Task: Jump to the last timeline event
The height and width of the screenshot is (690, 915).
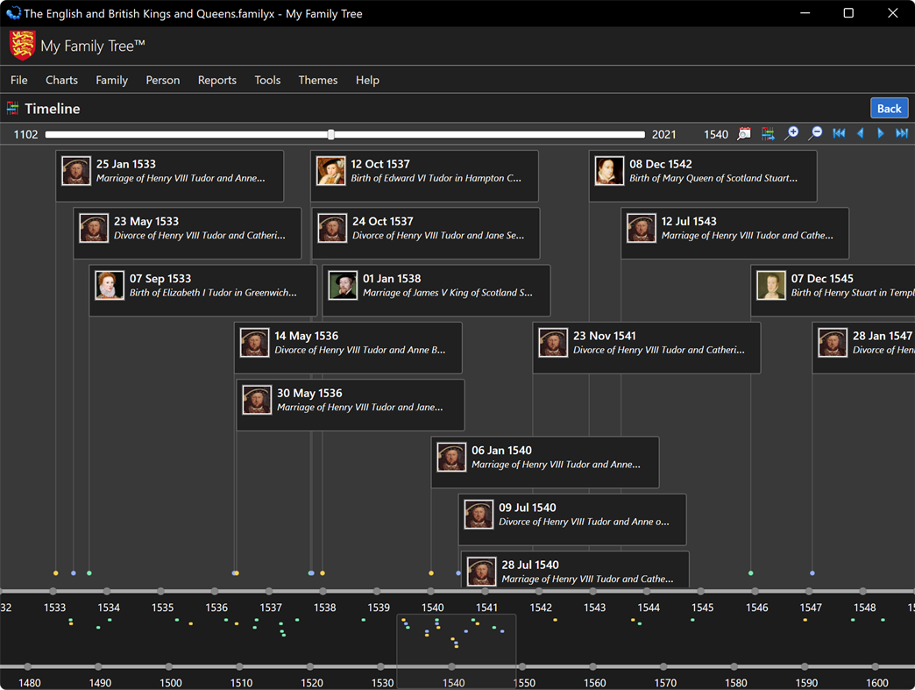Action: click(904, 133)
